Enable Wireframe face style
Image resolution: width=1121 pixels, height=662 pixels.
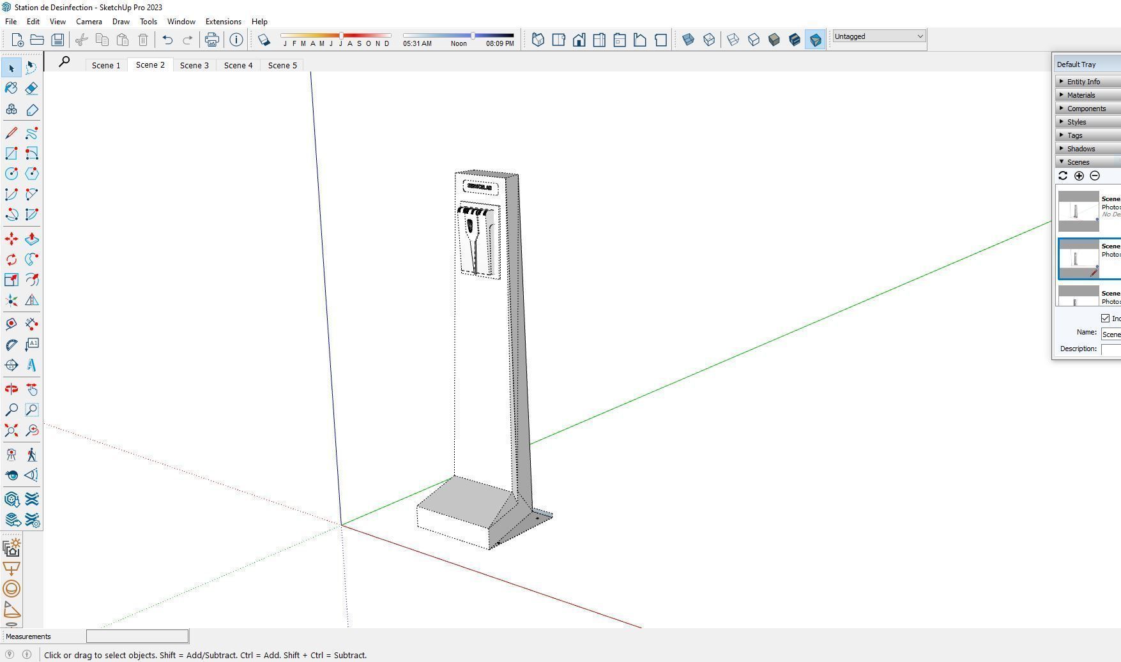733,40
